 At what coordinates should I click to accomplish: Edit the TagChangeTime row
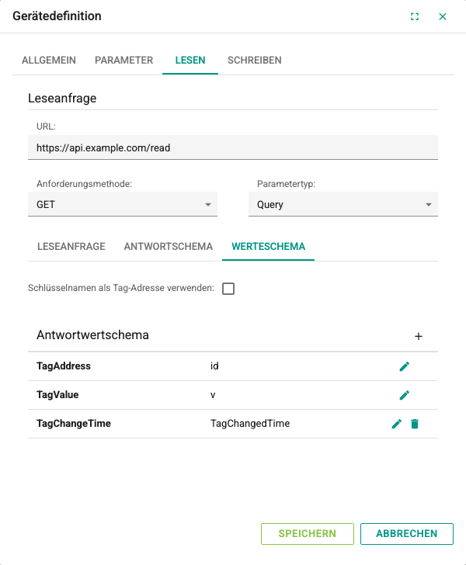pos(396,424)
